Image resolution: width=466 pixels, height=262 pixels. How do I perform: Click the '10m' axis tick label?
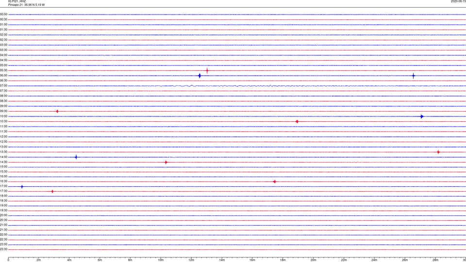(161, 260)
